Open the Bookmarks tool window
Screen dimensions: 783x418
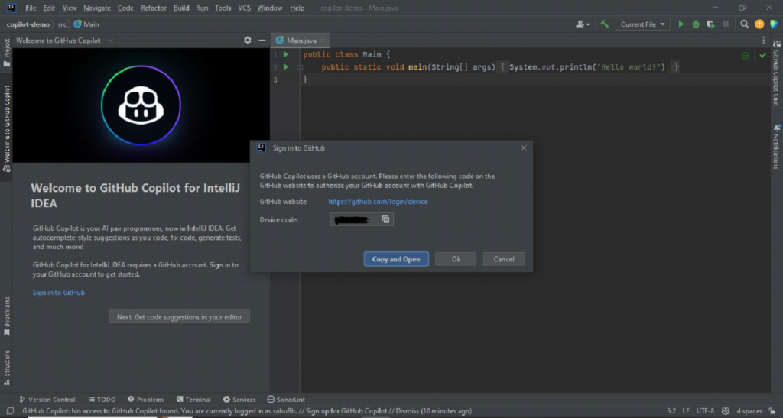(6, 316)
